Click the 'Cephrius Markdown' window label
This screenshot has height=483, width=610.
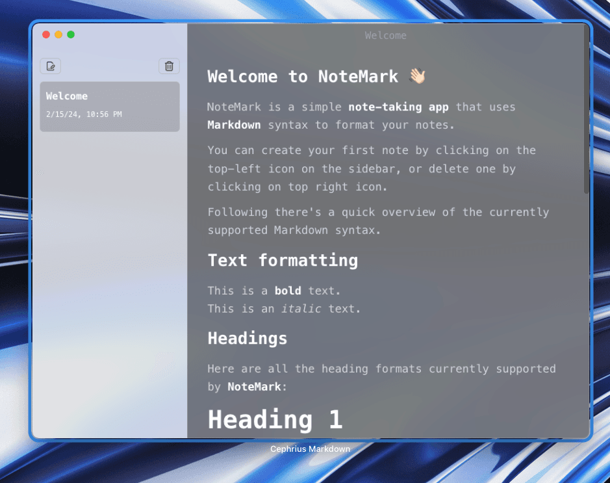point(310,449)
